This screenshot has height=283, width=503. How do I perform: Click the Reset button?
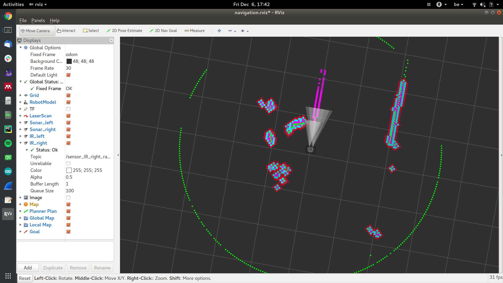coord(25,278)
